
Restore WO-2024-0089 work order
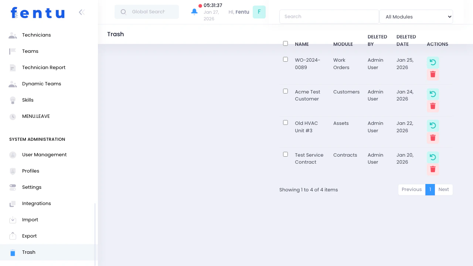pos(433,62)
